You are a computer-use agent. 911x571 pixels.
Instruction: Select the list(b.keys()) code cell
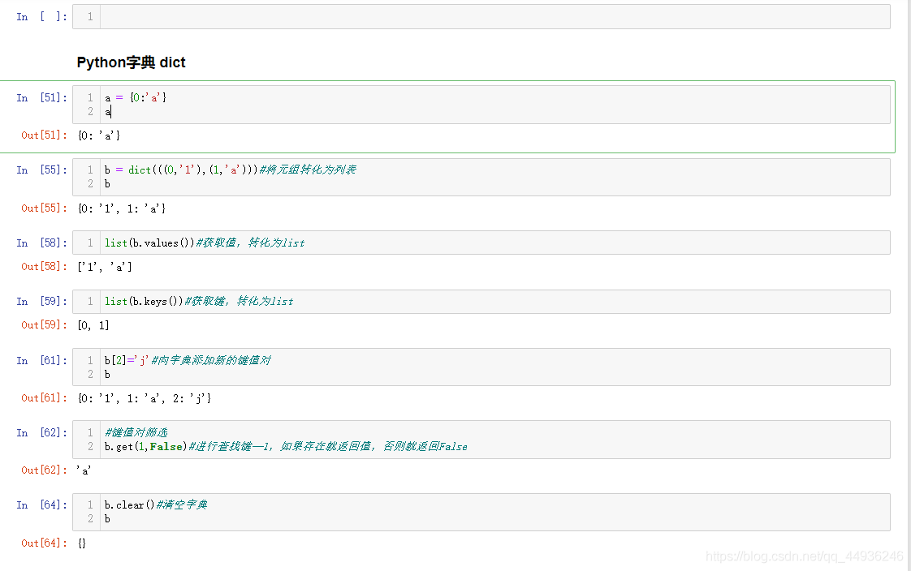[481, 302]
